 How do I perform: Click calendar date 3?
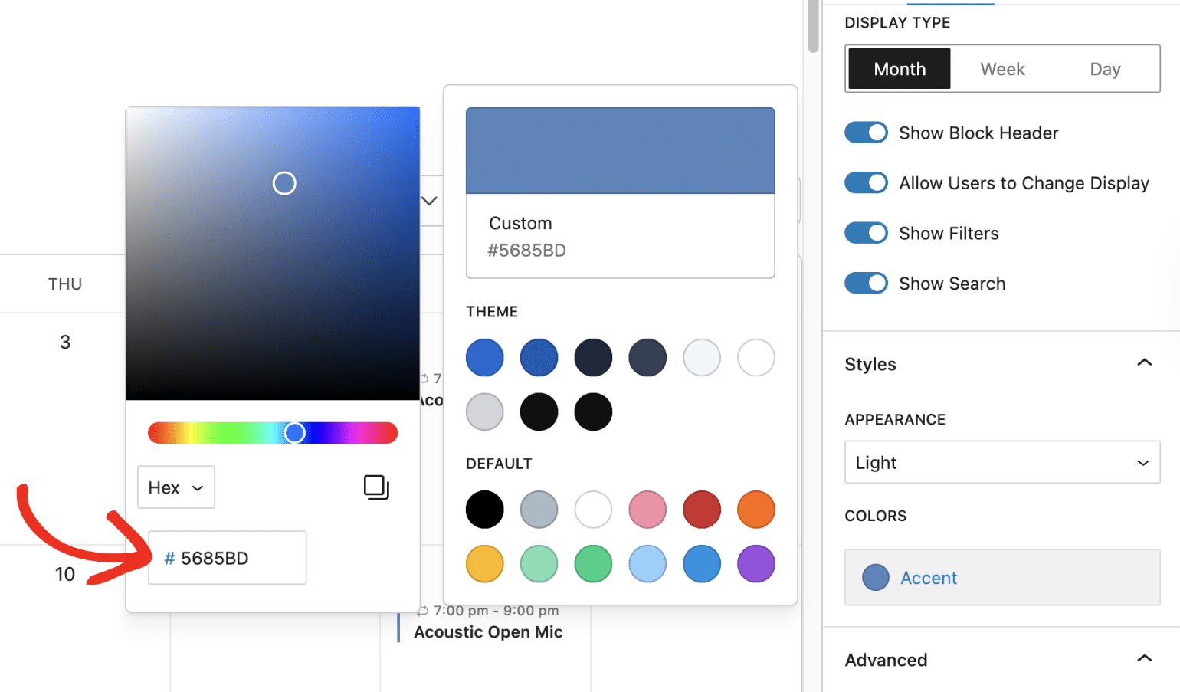click(x=65, y=342)
